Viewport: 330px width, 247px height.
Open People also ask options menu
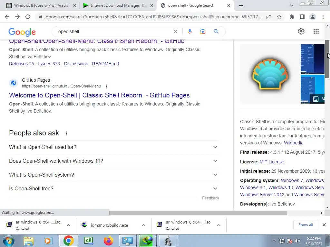click(66, 133)
